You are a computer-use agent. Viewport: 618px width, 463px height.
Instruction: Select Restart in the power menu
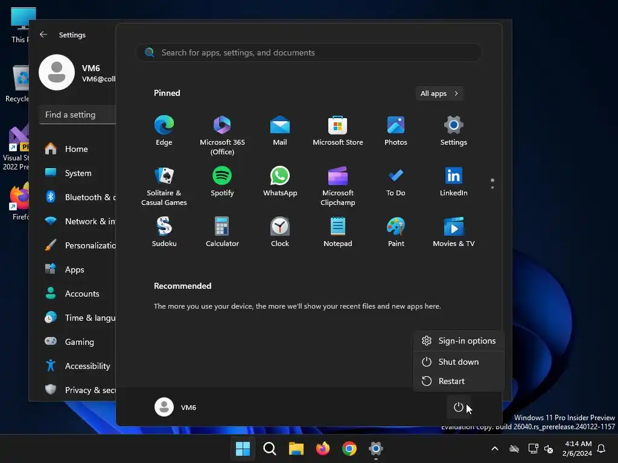[459, 381]
